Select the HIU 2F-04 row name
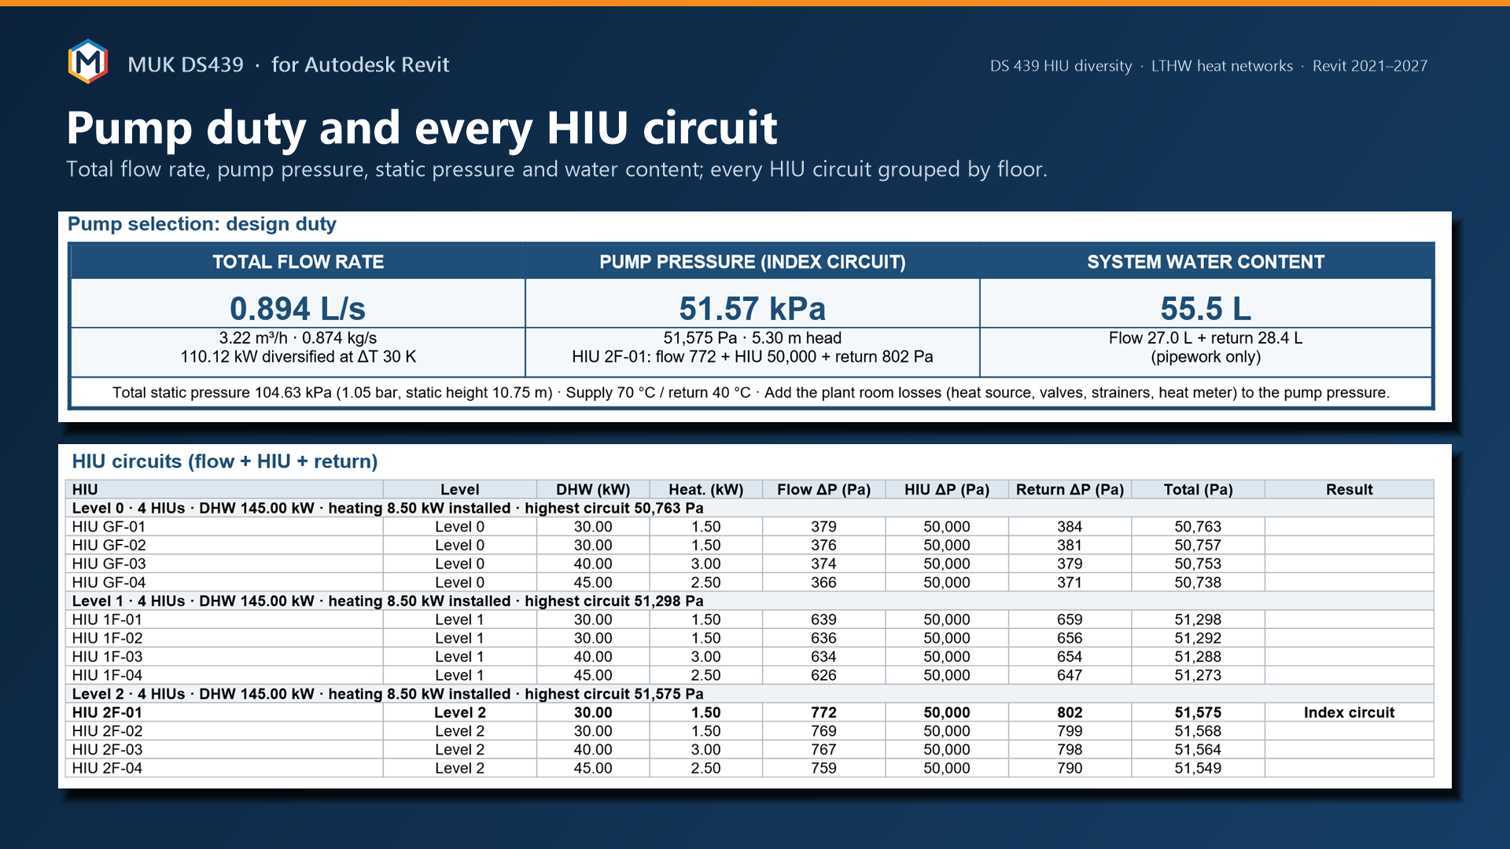The image size is (1510, 849). coord(107,768)
